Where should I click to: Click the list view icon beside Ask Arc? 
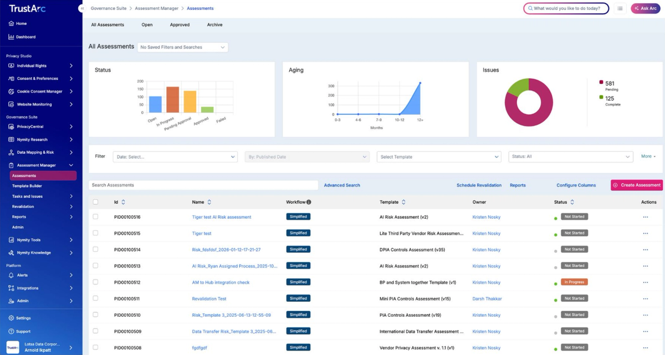coord(620,8)
